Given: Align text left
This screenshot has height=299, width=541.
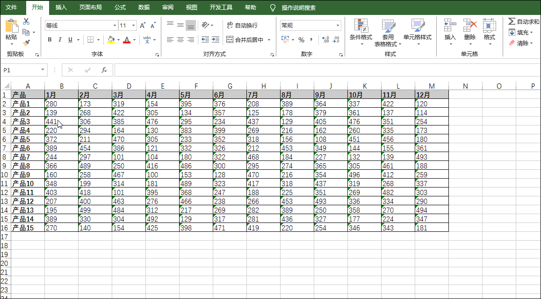Looking at the screenshot, I should 170,40.
